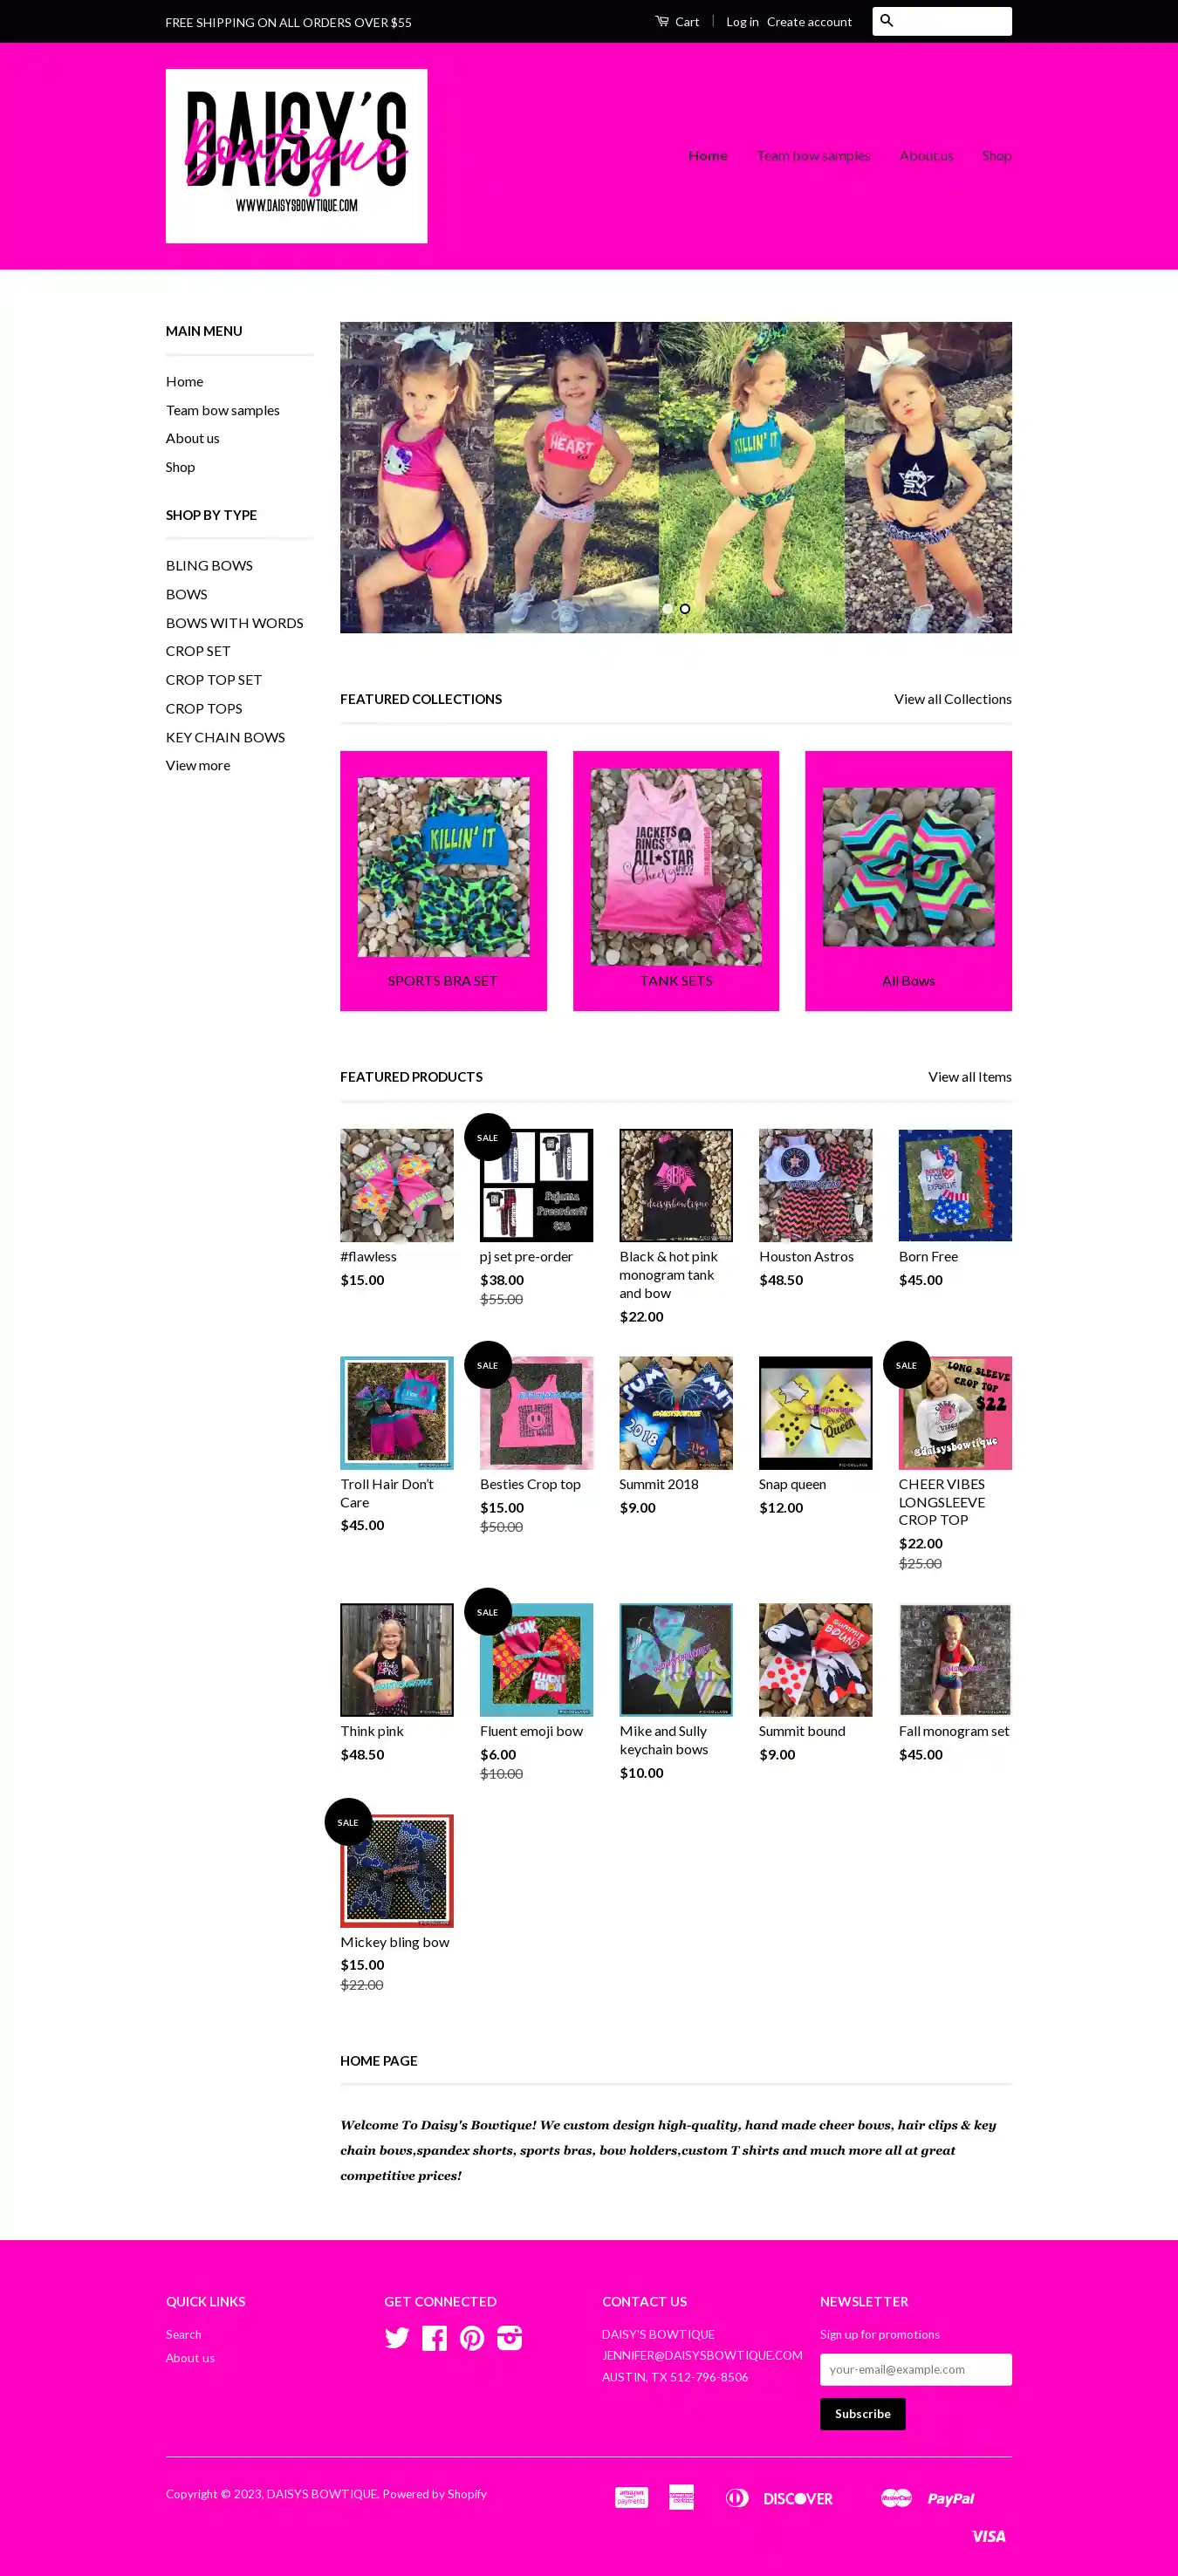Open the Facebook social icon
1178x2576 pixels.
coord(434,2338)
